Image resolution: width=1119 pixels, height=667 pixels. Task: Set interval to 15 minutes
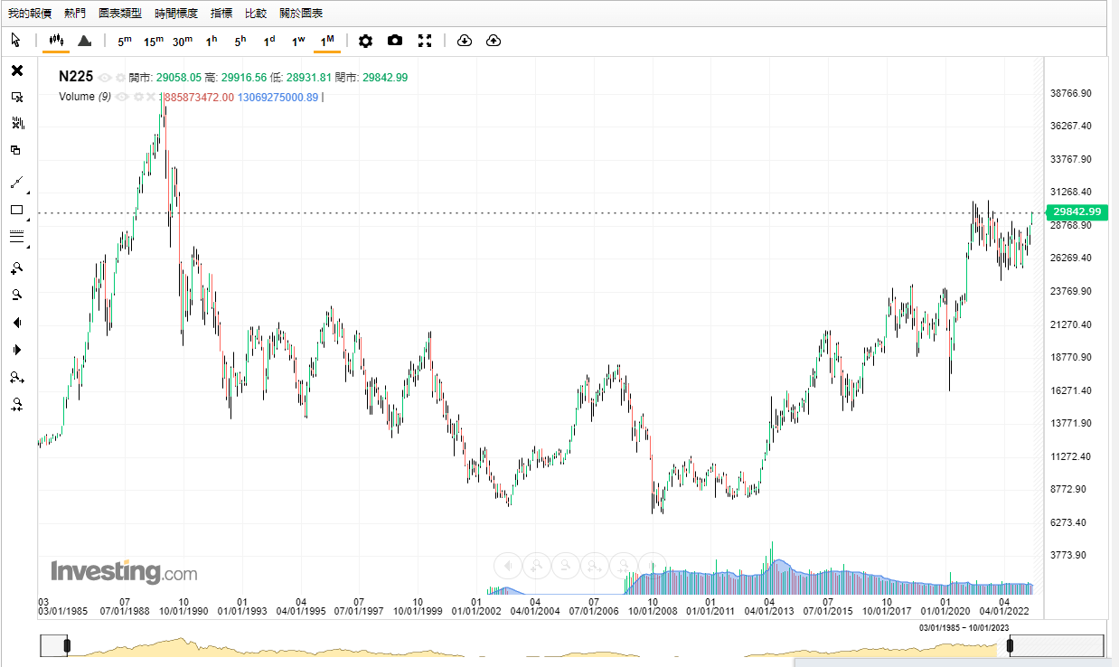click(154, 41)
